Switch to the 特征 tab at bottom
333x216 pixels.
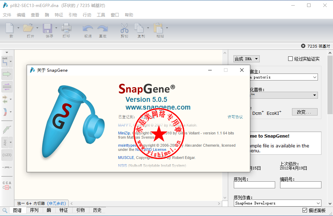(63, 210)
